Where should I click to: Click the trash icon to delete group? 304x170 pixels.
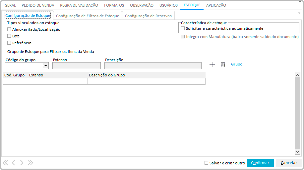(x=223, y=64)
